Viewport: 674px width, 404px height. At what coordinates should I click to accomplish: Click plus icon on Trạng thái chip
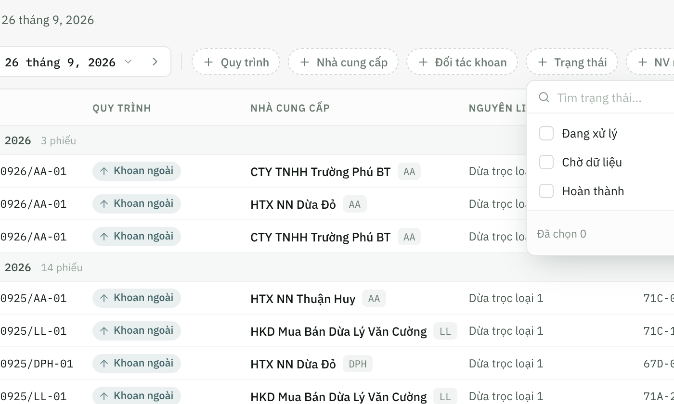click(543, 62)
